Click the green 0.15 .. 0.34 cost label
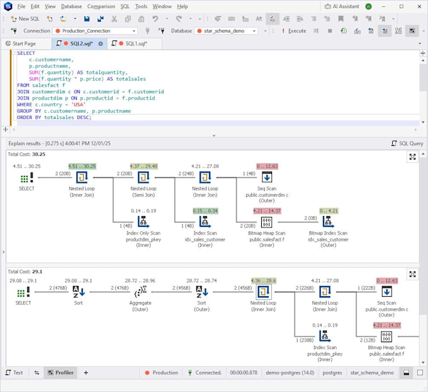The width and height of the screenshot is (428, 392). click(x=205, y=210)
